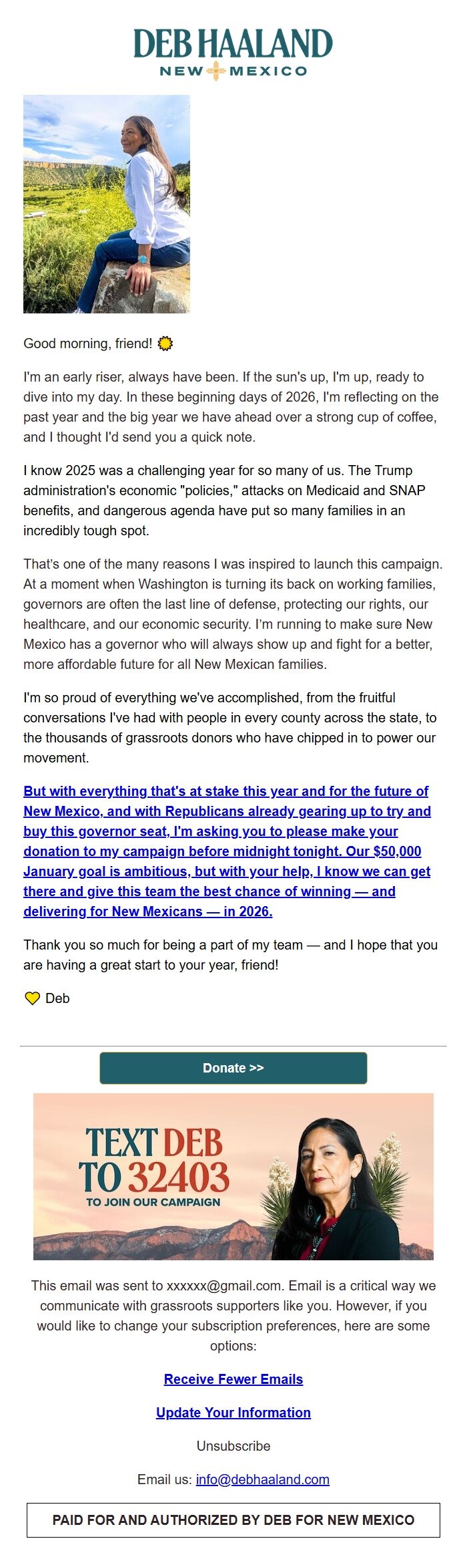Click the Deb Haaland New Mexico logo

coord(232,50)
